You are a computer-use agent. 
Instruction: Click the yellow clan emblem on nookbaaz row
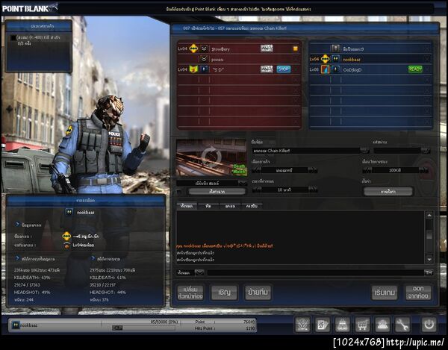click(x=325, y=59)
